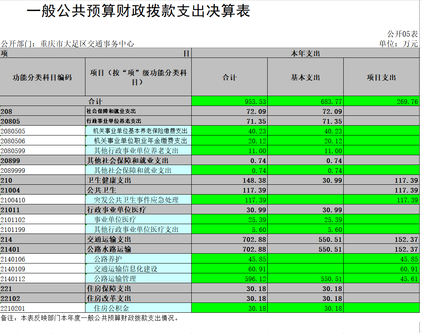The image size is (422, 334).
Task: Click the 单位：万元 unit label
Action: [399, 44]
